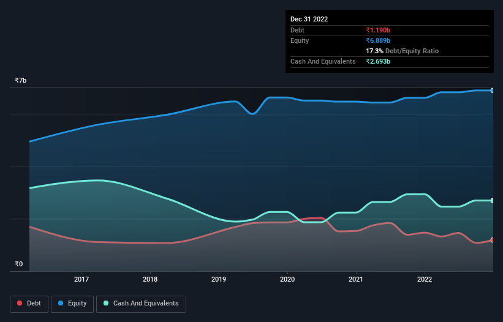
Task: Click the Dec 31 2022 tooltip date
Action: point(309,19)
